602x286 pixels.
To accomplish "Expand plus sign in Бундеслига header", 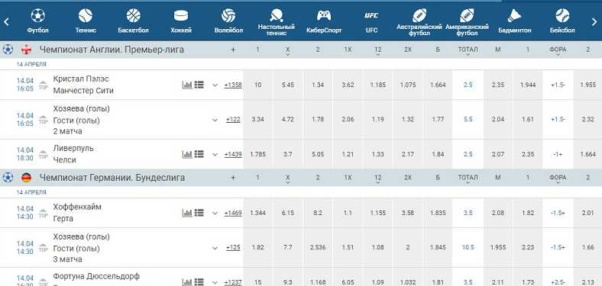I will (x=233, y=178).
